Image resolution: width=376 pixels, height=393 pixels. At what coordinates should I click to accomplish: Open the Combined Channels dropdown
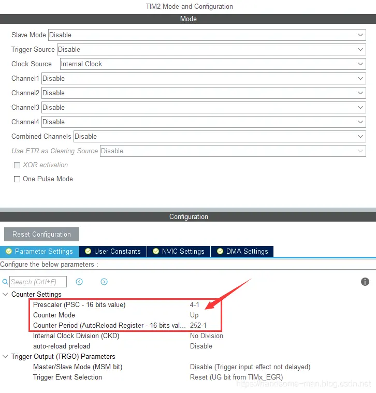pos(220,137)
